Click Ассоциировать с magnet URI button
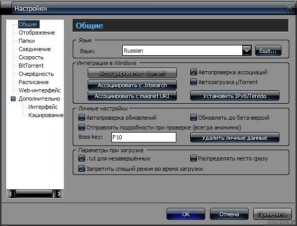This screenshot has width=297, height=226. (x=132, y=96)
